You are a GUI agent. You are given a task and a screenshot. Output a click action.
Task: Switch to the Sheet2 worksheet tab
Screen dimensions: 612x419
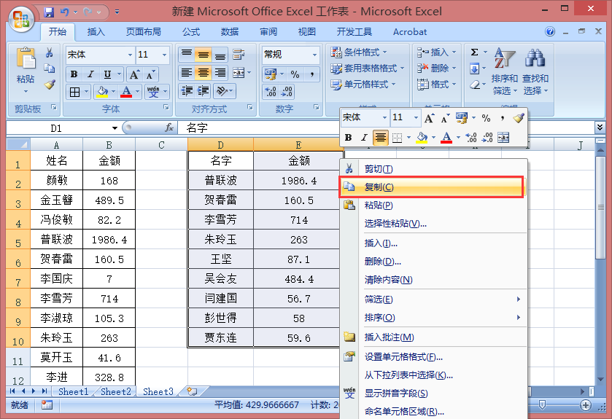(x=115, y=391)
